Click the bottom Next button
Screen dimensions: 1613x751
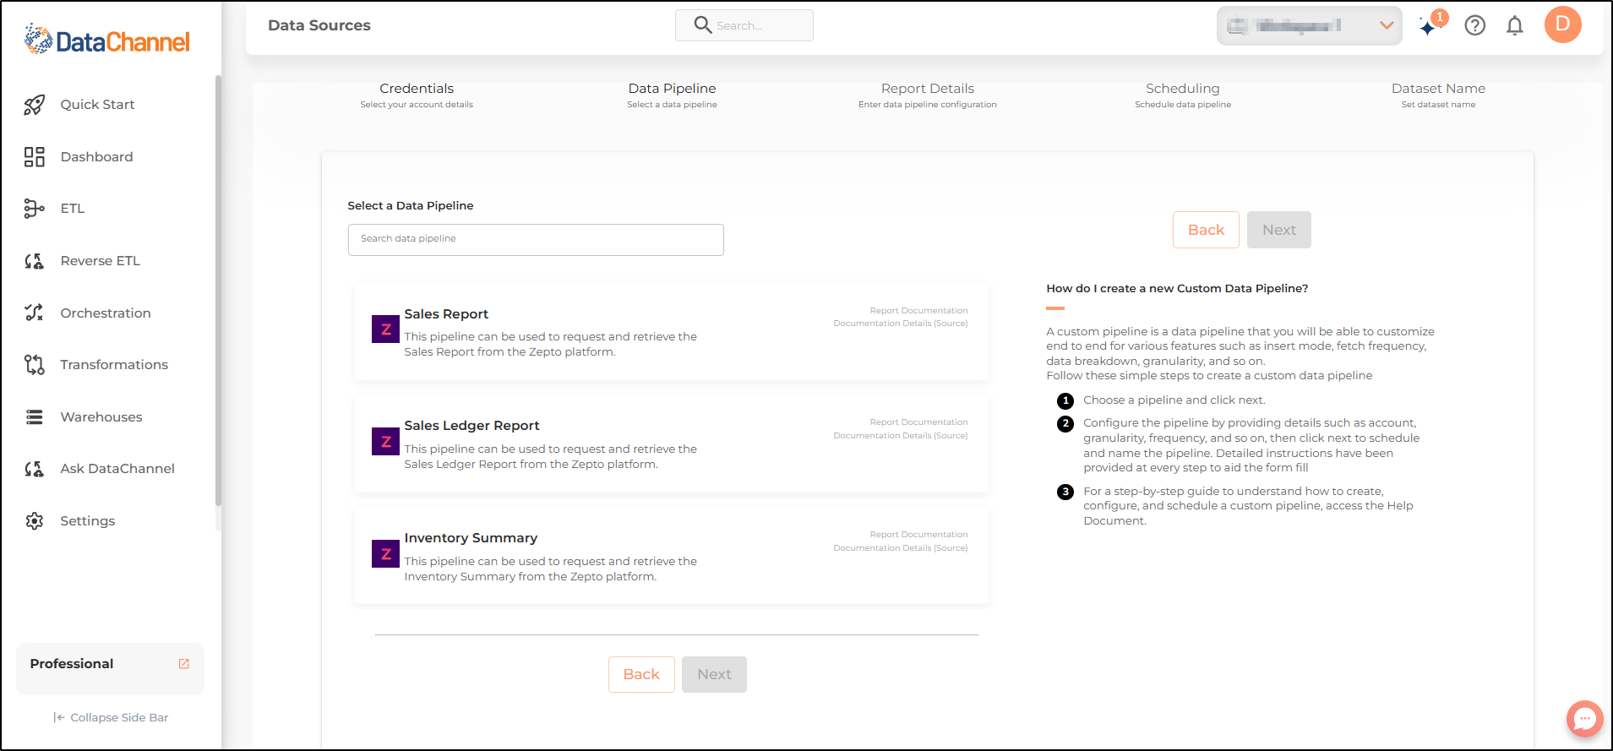click(714, 674)
